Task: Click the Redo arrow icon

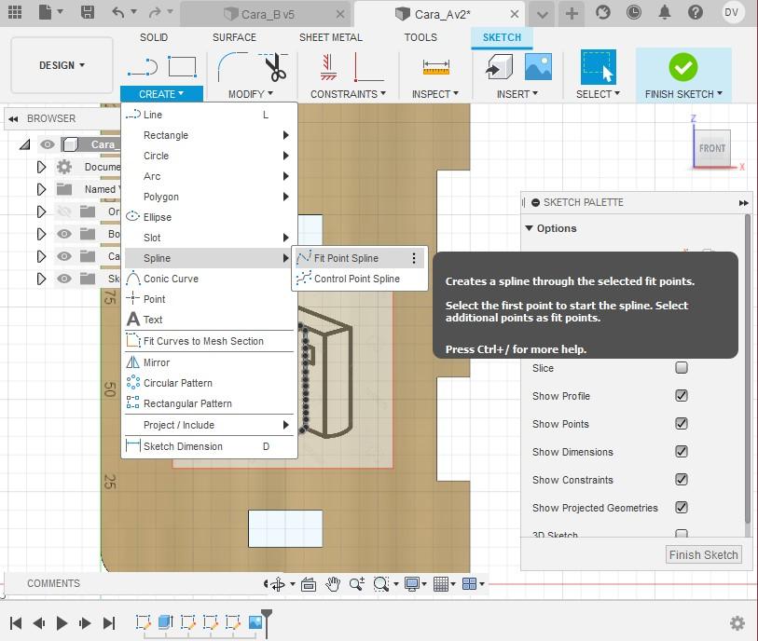Action: click(155, 12)
